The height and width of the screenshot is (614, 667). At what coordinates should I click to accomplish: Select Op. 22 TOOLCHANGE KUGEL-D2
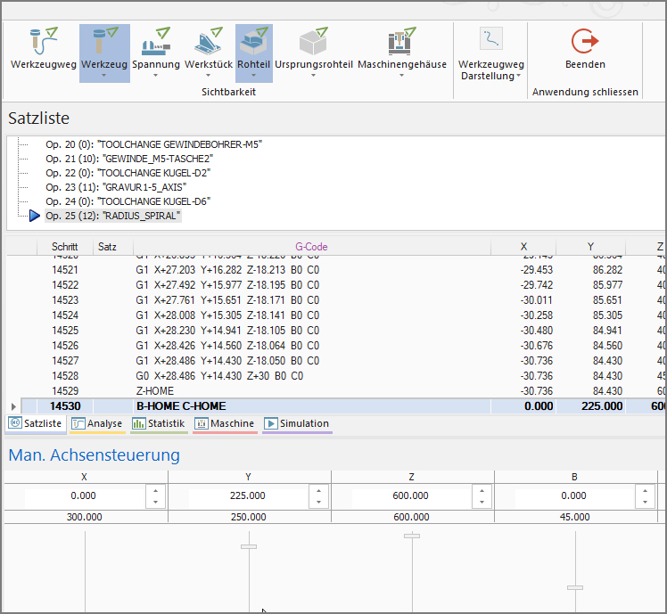pyautogui.click(x=128, y=173)
